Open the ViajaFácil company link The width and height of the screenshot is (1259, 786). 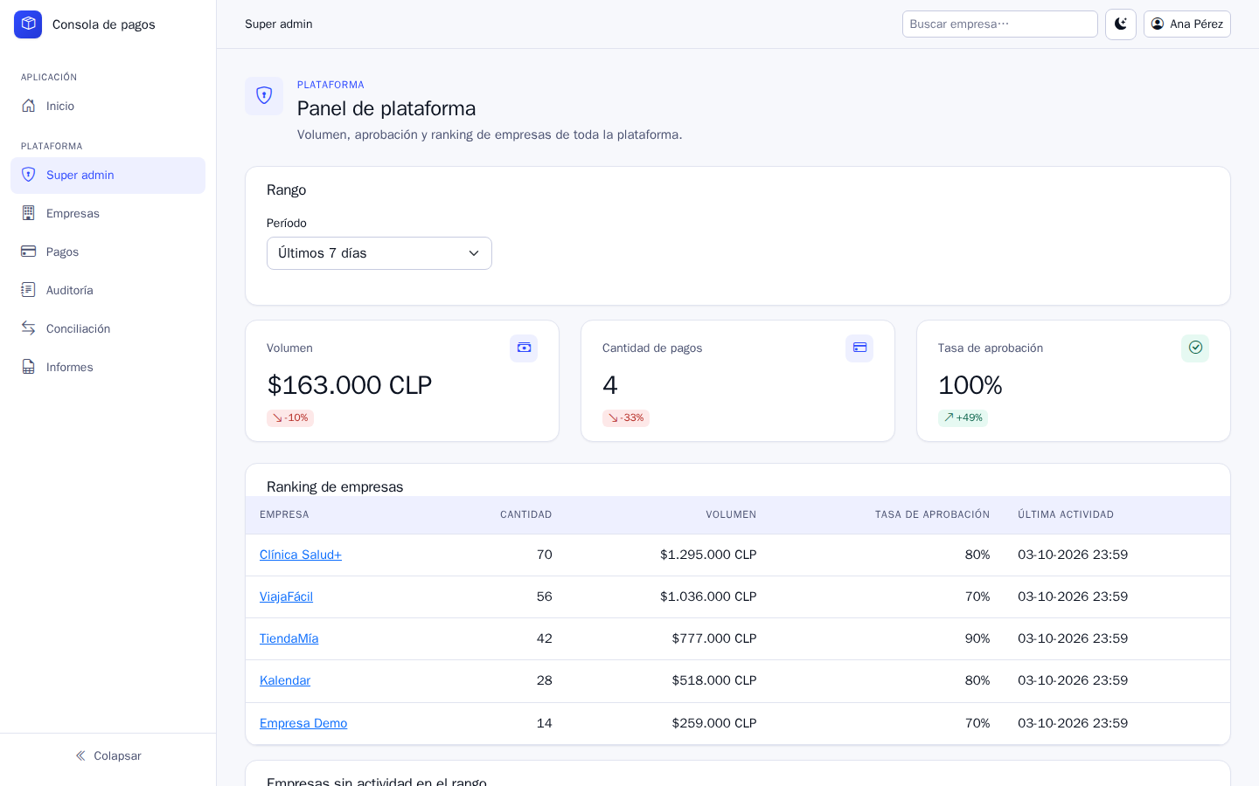tap(286, 596)
